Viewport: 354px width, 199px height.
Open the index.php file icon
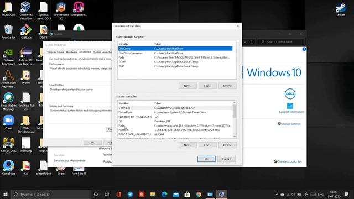point(26,145)
